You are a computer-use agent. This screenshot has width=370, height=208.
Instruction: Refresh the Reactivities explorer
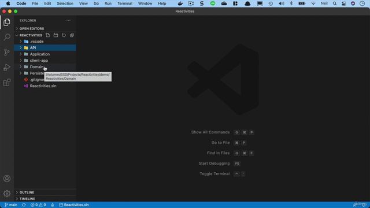pyautogui.click(x=64, y=35)
